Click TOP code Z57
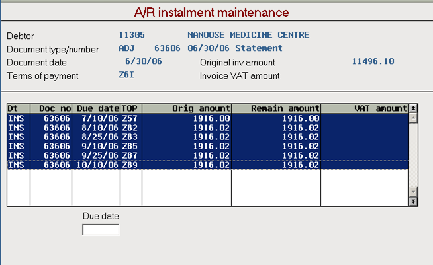The height and width of the screenshot is (265, 433). (x=130, y=118)
